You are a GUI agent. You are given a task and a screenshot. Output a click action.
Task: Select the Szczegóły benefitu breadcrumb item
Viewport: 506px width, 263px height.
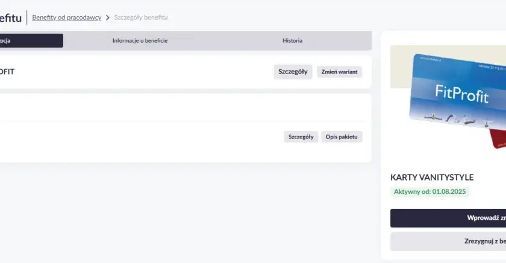[x=141, y=17]
